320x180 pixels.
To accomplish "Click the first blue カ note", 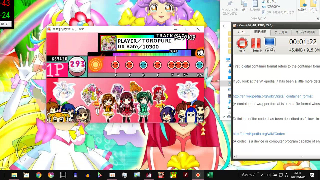I will [x=143, y=65].
